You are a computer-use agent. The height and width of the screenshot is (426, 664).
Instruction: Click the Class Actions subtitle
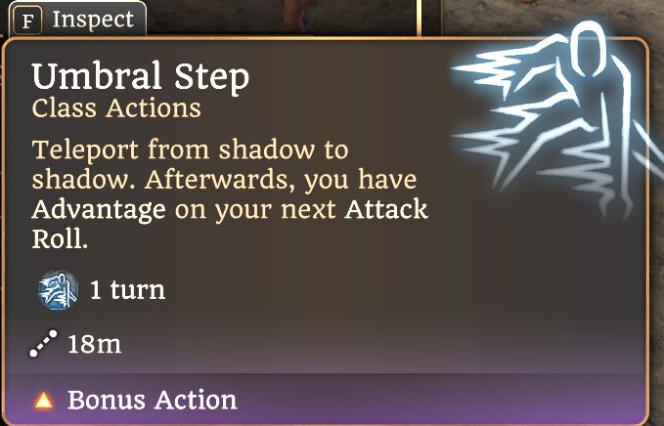coord(116,108)
